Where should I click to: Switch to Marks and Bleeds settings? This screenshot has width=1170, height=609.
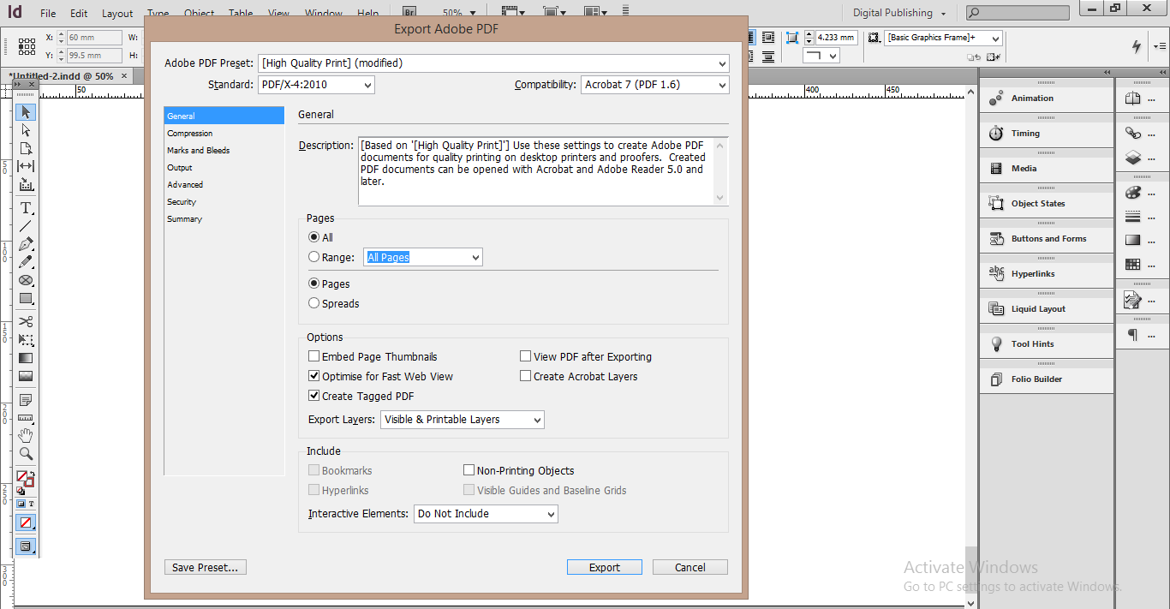coord(224,151)
